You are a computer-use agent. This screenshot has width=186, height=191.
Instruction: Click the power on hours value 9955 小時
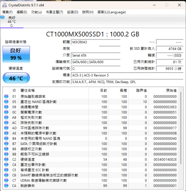tap(170, 69)
